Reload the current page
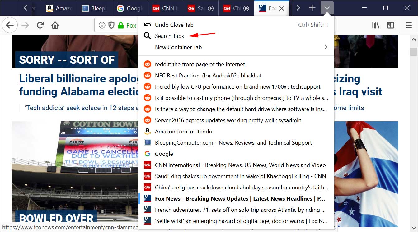 click(40, 25)
